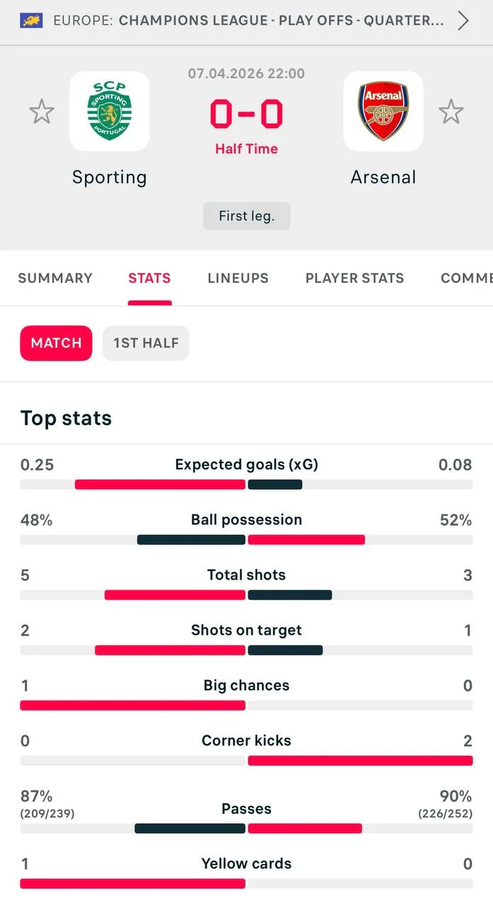The image size is (493, 905).
Task: Expand competition details with the chevron arrow
Action: pyautogui.click(x=463, y=21)
